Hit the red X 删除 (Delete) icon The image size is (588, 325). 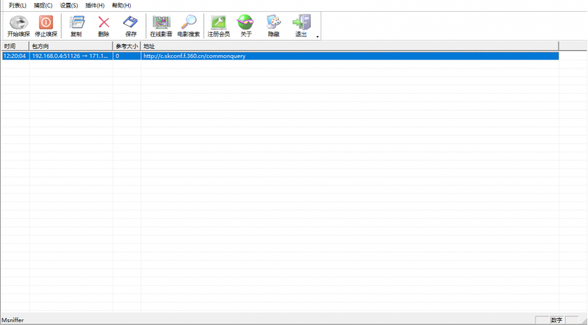(104, 26)
